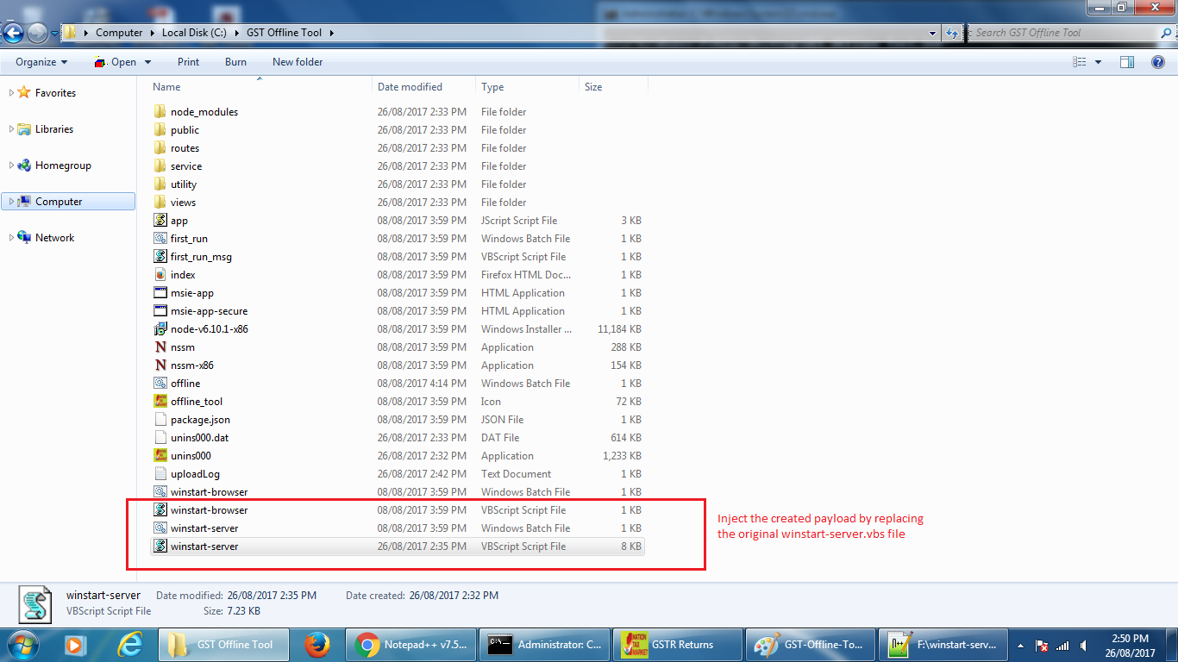Click the New folder toolbar command
Image resolution: width=1178 pixels, height=662 pixels.
point(298,62)
